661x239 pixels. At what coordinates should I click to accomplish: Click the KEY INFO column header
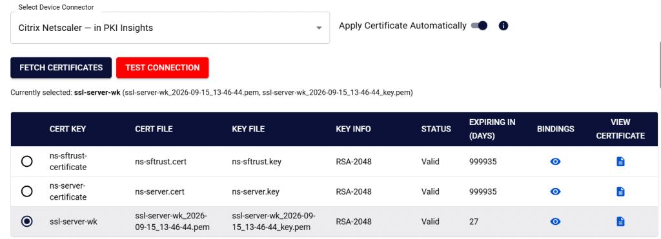[x=353, y=129]
